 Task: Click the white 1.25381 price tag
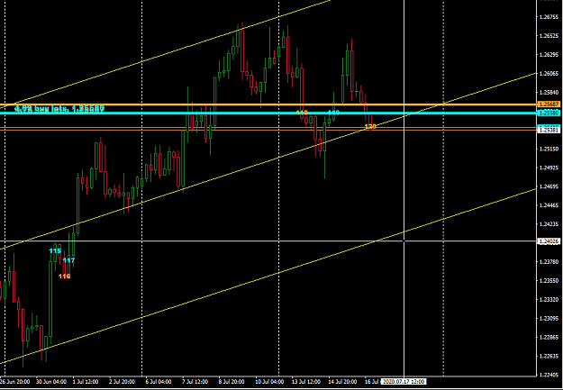coord(549,131)
